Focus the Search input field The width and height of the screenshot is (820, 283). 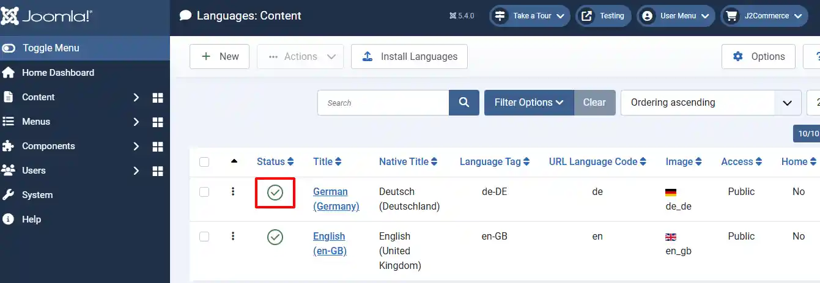click(383, 103)
